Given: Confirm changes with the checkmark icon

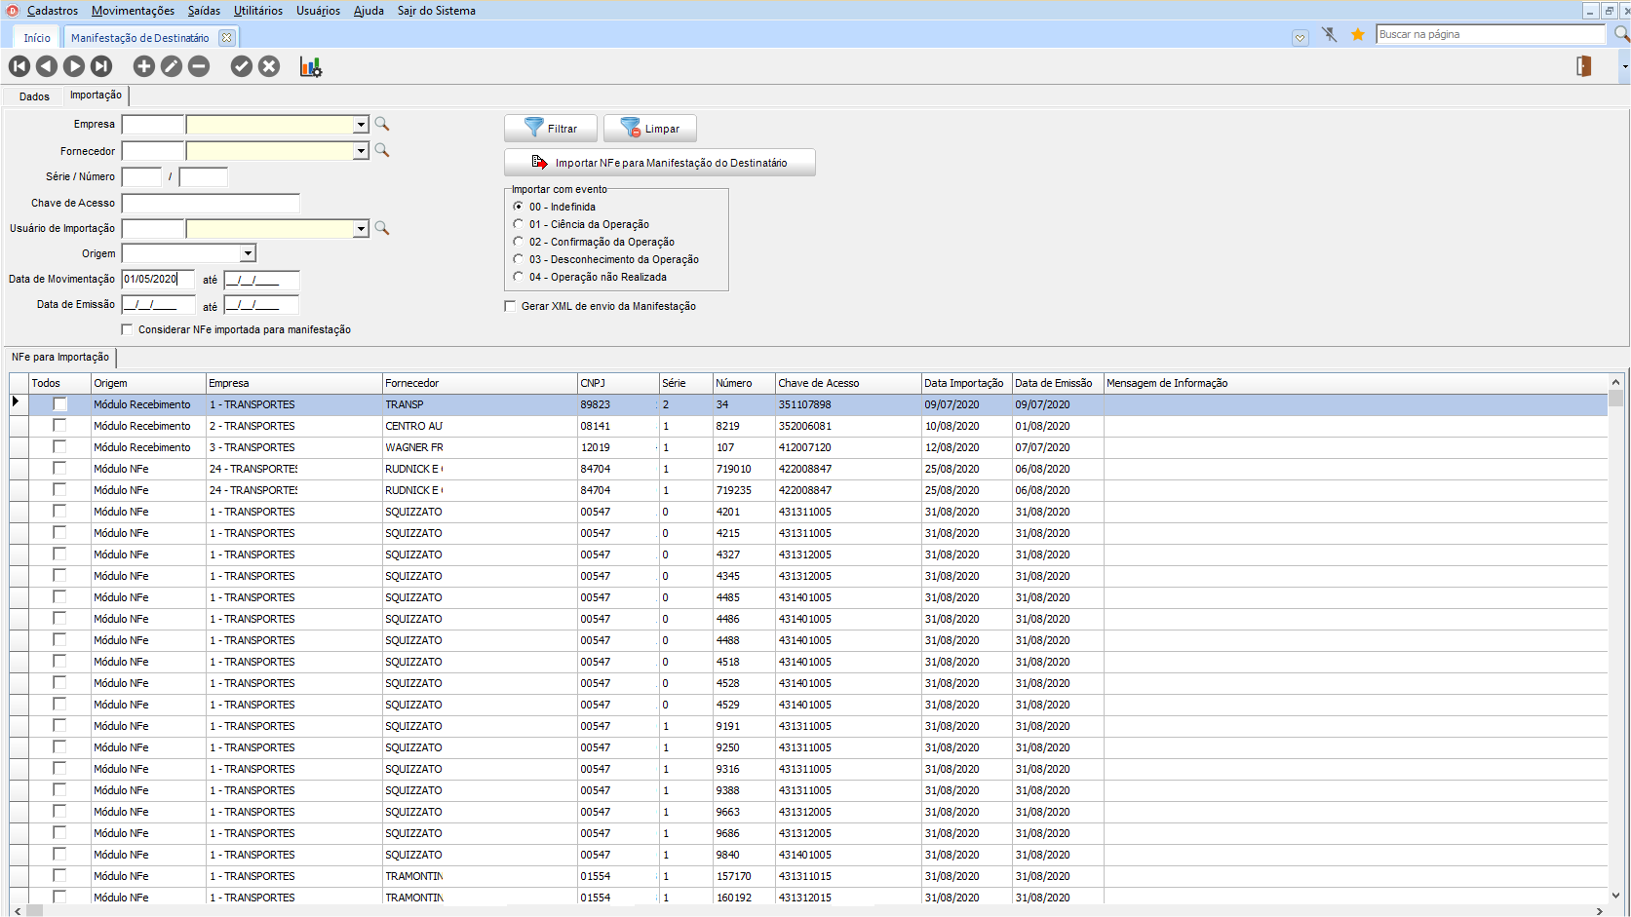Looking at the screenshot, I should point(242,66).
